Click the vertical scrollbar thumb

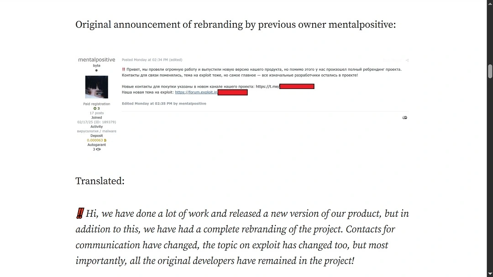(x=490, y=71)
